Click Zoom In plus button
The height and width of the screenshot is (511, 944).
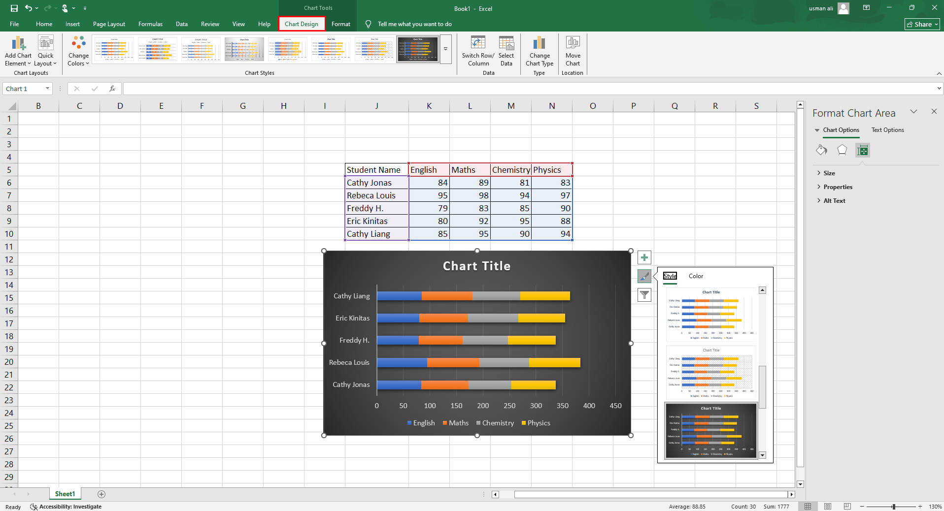coord(920,507)
